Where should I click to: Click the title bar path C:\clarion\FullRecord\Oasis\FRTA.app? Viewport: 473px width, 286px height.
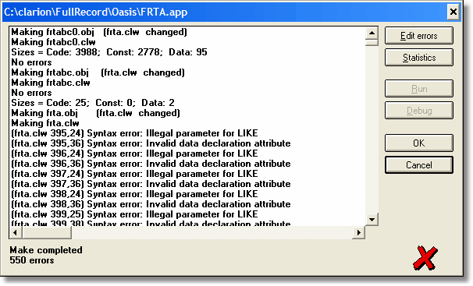(x=96, y=12)
